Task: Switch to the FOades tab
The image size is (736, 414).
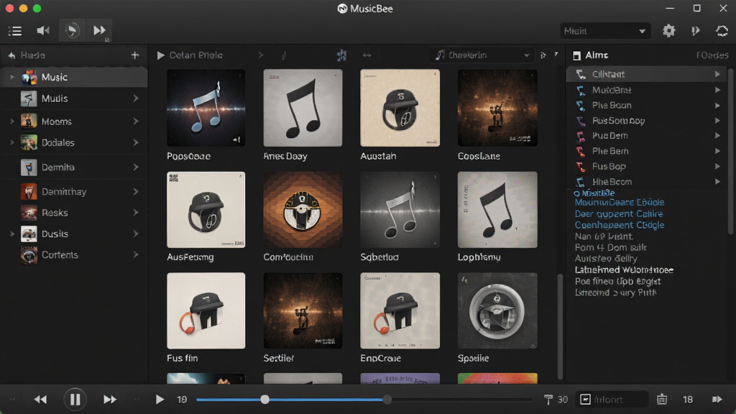Action: pos(712,55)
